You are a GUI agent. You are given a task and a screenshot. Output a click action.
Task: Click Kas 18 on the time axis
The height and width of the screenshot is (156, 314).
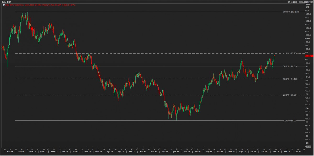276,152
